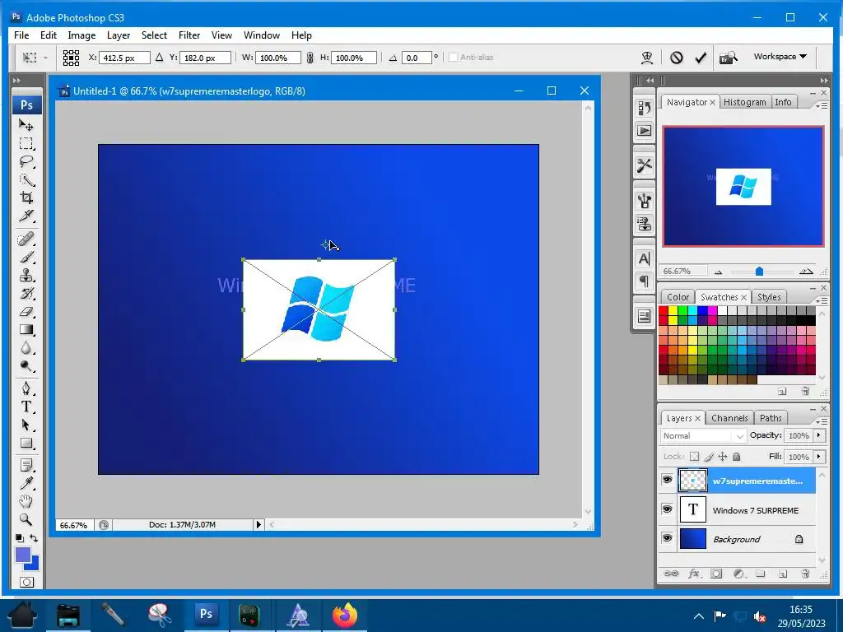Toggle Quick Mask mode

26,582
